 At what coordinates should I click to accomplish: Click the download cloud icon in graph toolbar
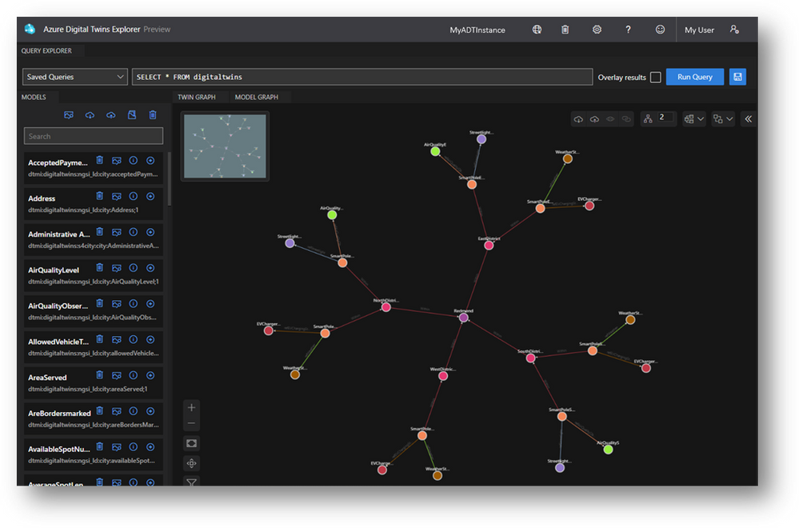(x=578, y=119)
